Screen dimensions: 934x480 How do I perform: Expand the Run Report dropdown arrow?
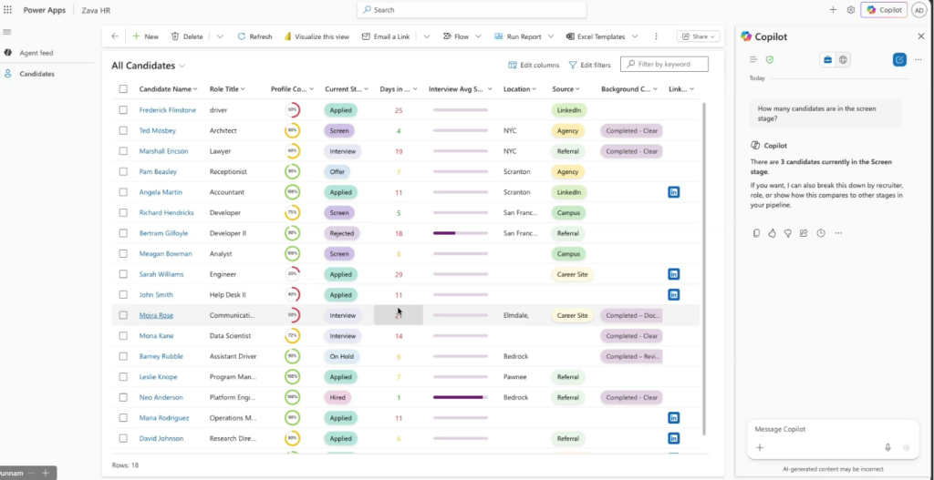tap(550, 36)
